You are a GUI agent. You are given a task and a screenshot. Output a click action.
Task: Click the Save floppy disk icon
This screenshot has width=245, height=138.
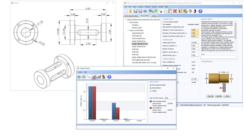coord(136,11)
